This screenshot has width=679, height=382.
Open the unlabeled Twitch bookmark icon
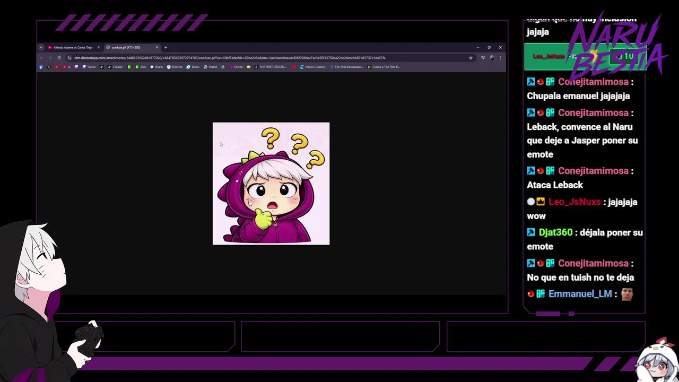coord(76,67)
